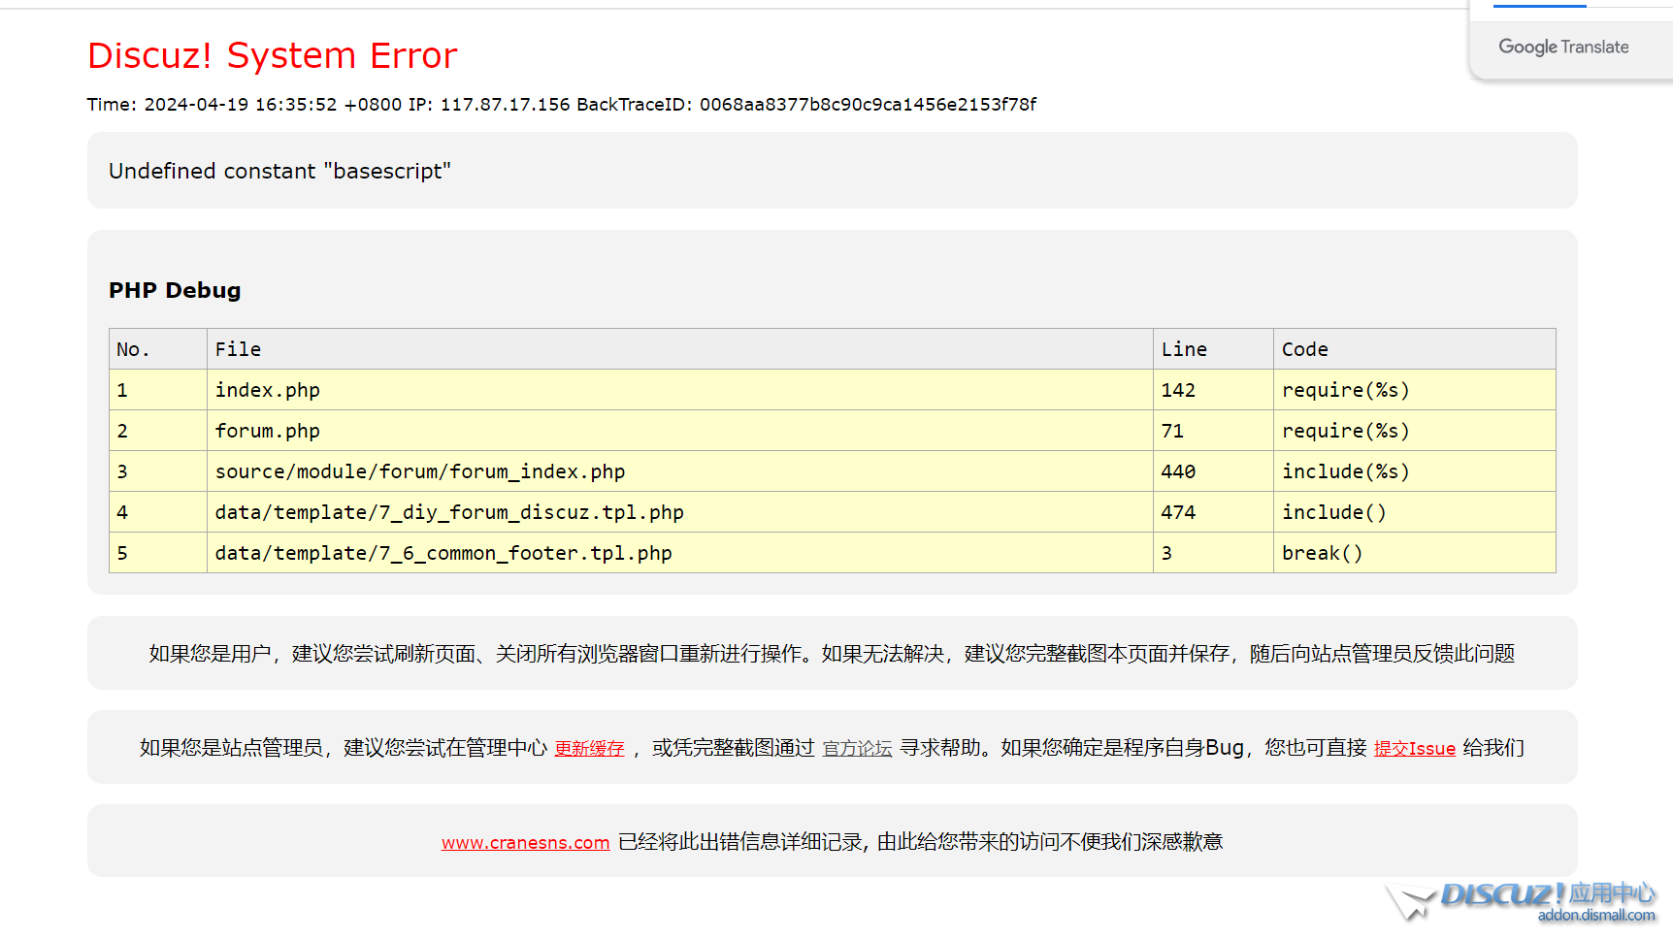Click the 7_6_common_footer.tpl.php file path

(x=443, y=553)
